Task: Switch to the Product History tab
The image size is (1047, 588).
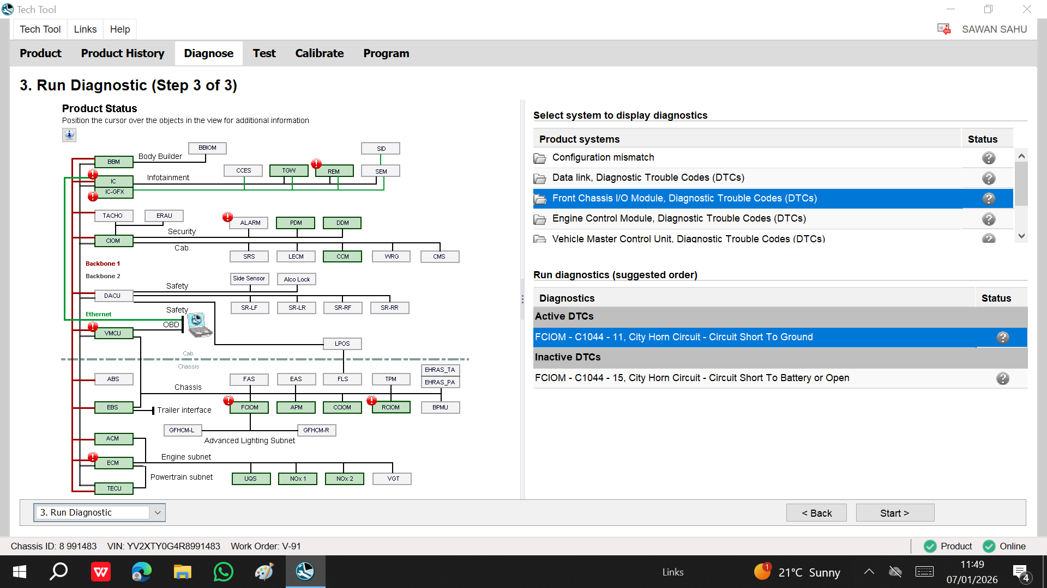Action: 123,53
